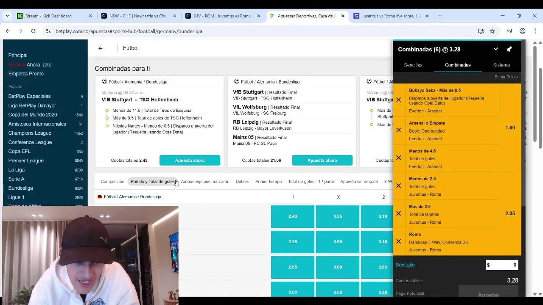Click browser back navigation arrow
The image size is (543, 305).
point(8,31)
